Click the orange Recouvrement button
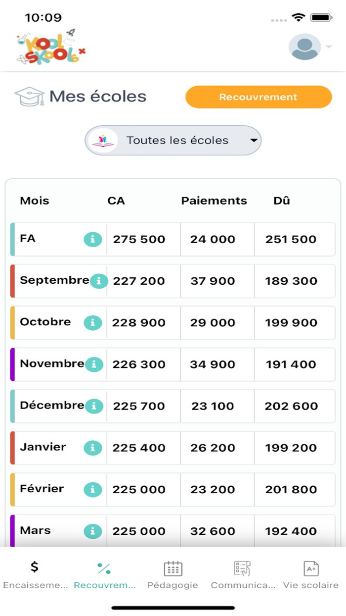Viewport: 346px width, 616px height. 259,97
